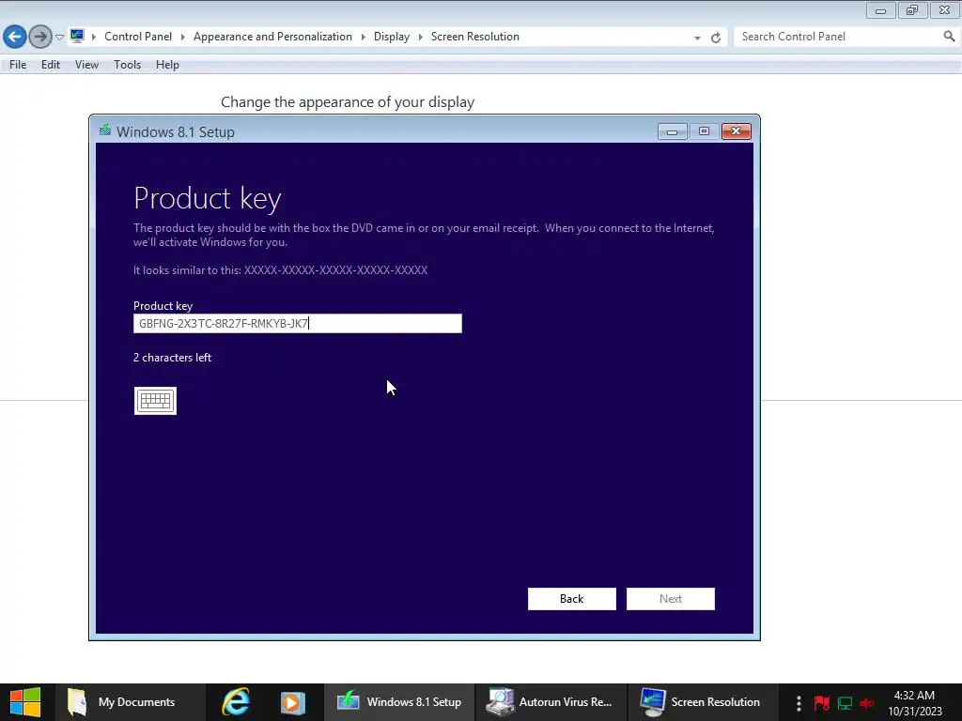The image size is (962, 721).
Task: Expand the arrow after Display breadcrumb
Action: pos(421,37)
